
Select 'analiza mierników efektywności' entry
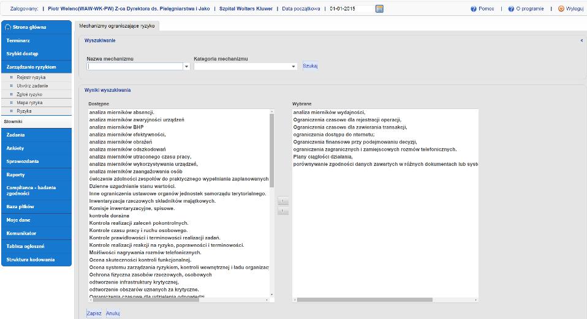tap(127, 134)
